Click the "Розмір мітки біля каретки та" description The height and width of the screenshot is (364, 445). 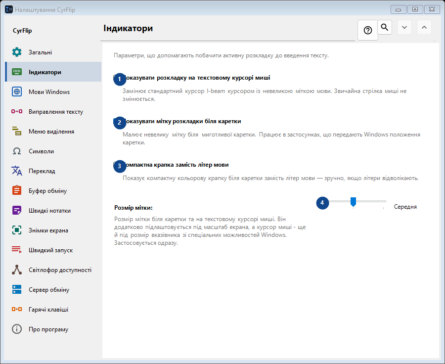[210, 231]
